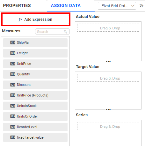Select the ShipVia measure
145x146 pixels.
35,42
